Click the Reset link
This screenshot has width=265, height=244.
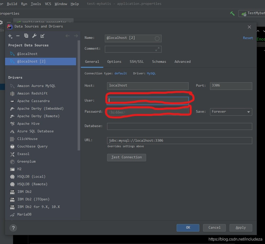click(248, 38)
